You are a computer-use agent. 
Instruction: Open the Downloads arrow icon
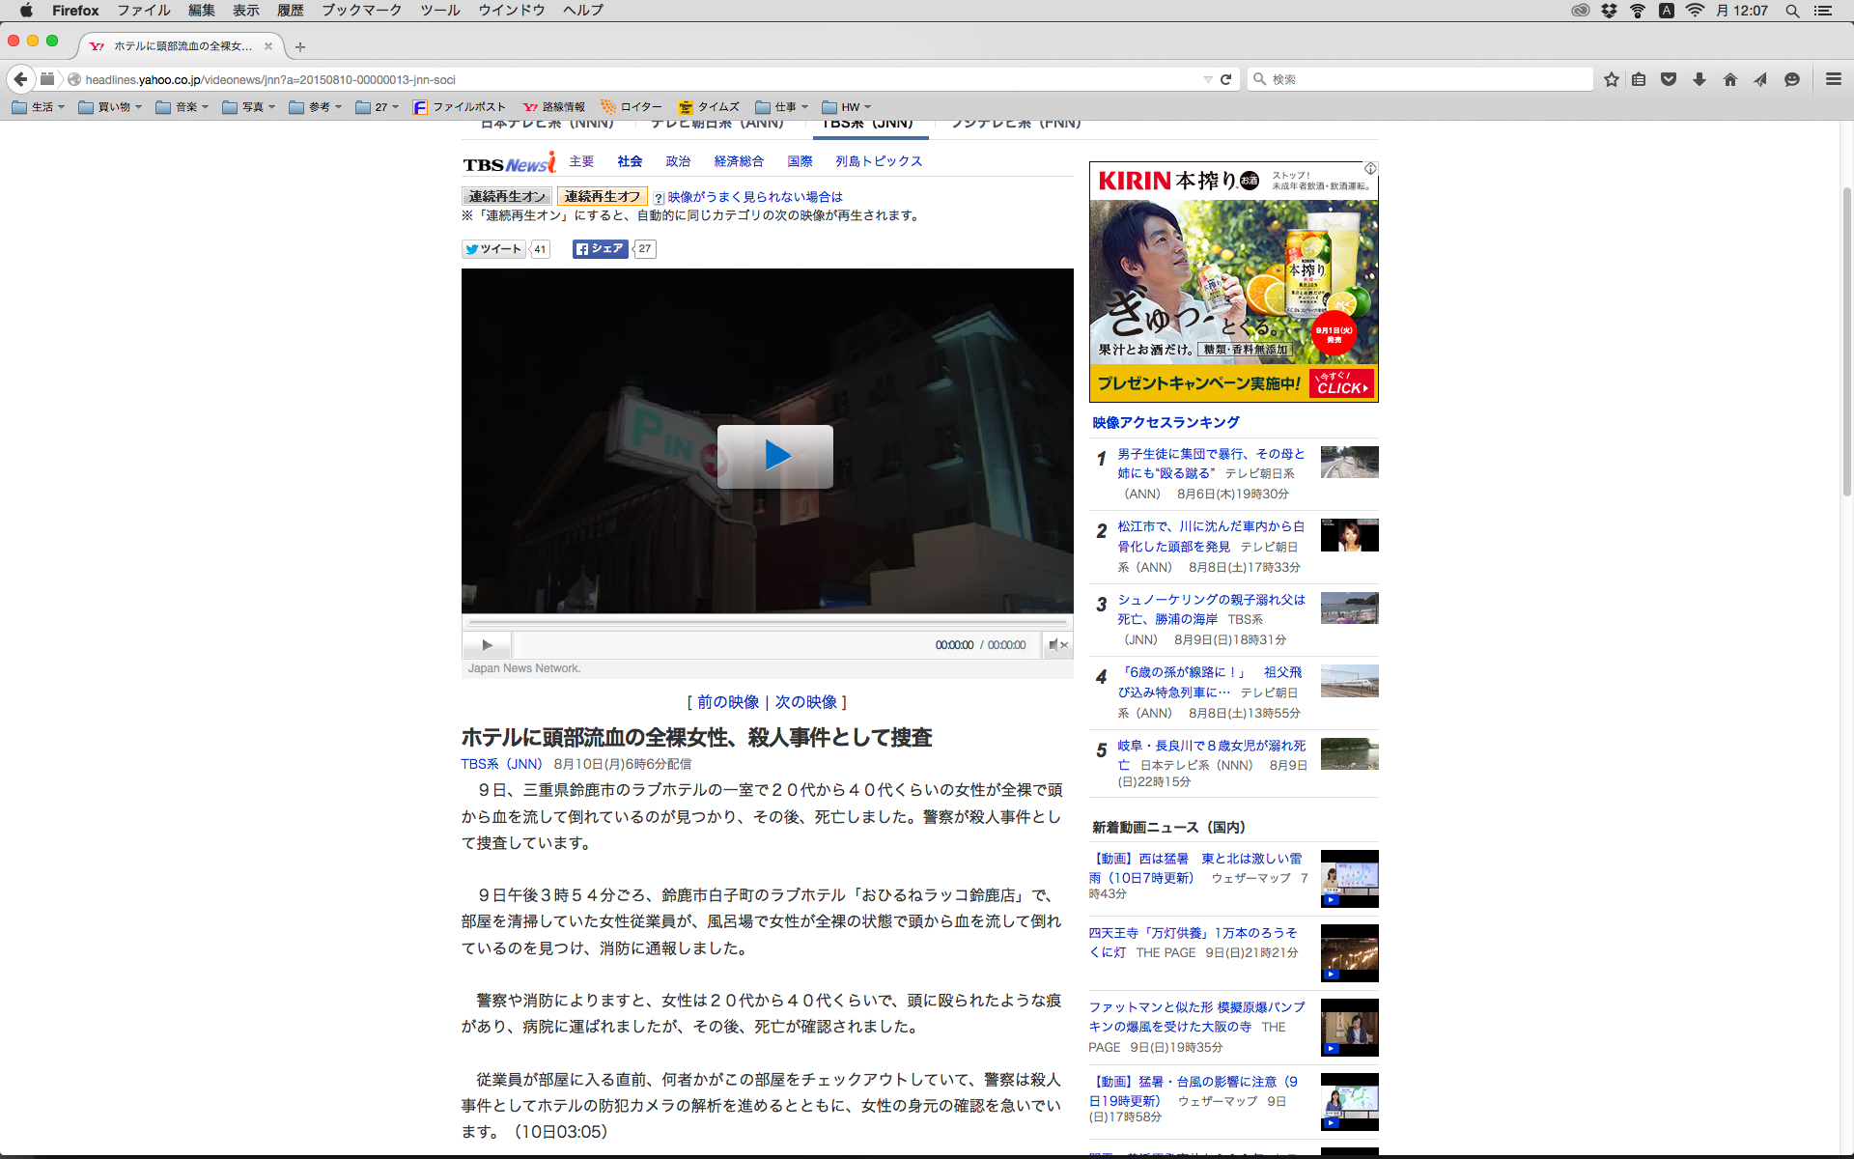1699,79
